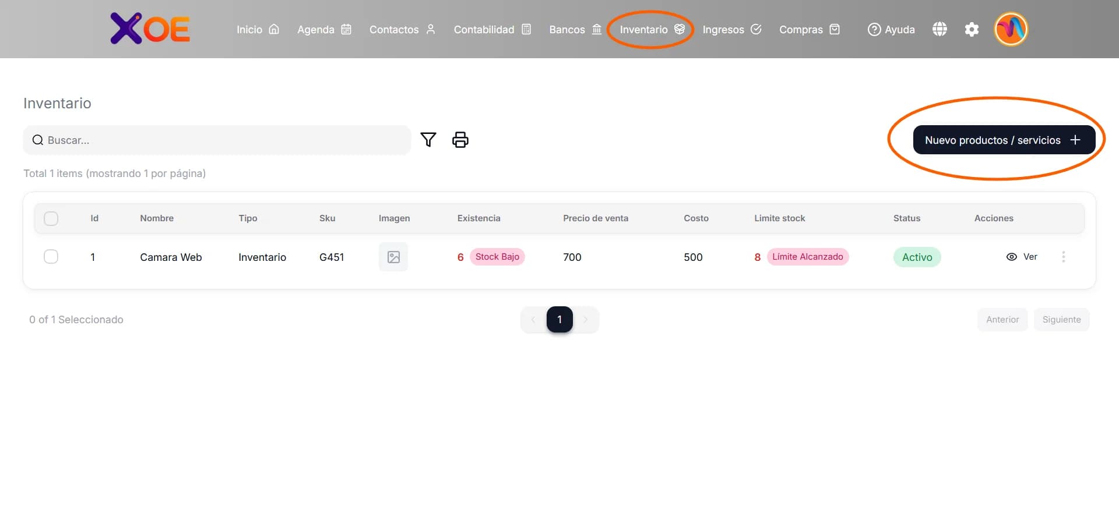
Task: Check the Camara Web row checkbox
Action: pyautogui.click(x=51, y=257)
